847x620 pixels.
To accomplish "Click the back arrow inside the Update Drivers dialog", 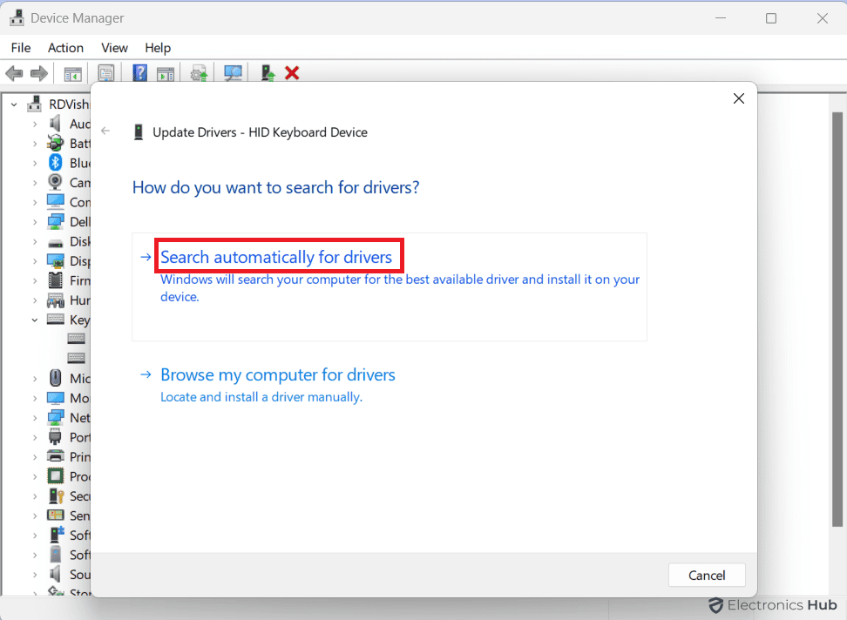I will pyautogui.click(x=105, y=131).
